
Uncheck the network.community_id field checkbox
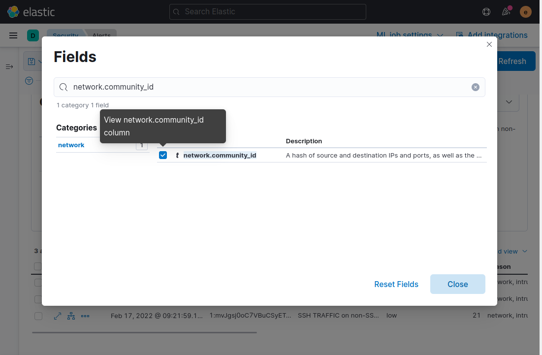point(163,155)
